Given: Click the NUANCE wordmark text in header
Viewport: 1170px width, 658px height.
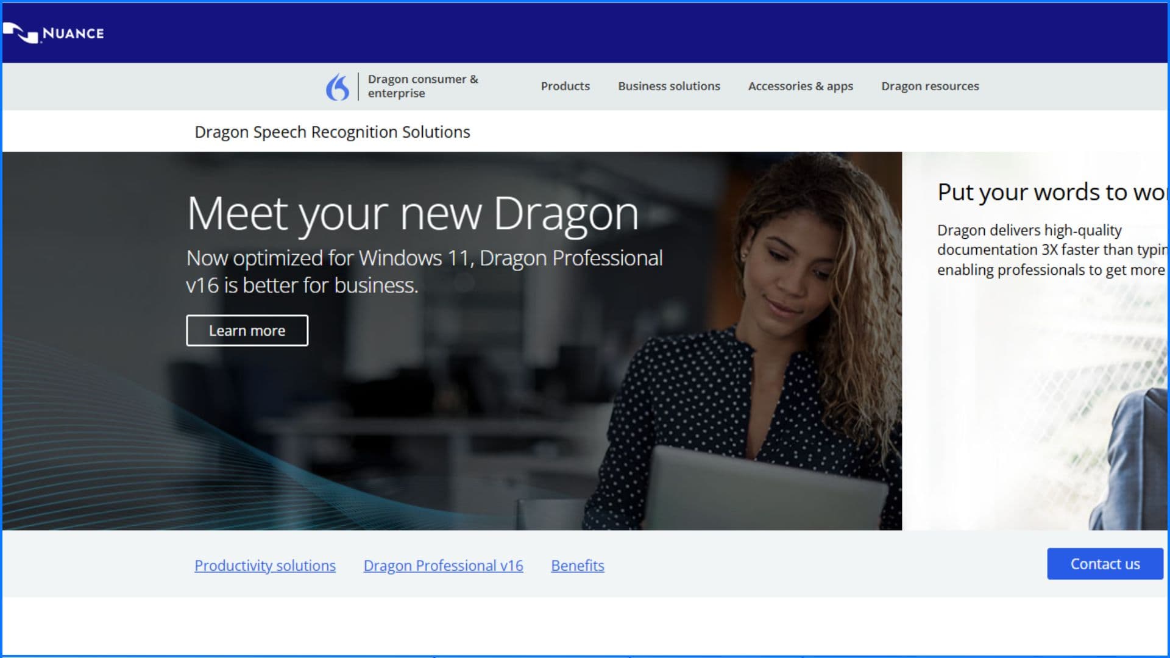Looking at the screenshot, I should [x=73, y=34].
